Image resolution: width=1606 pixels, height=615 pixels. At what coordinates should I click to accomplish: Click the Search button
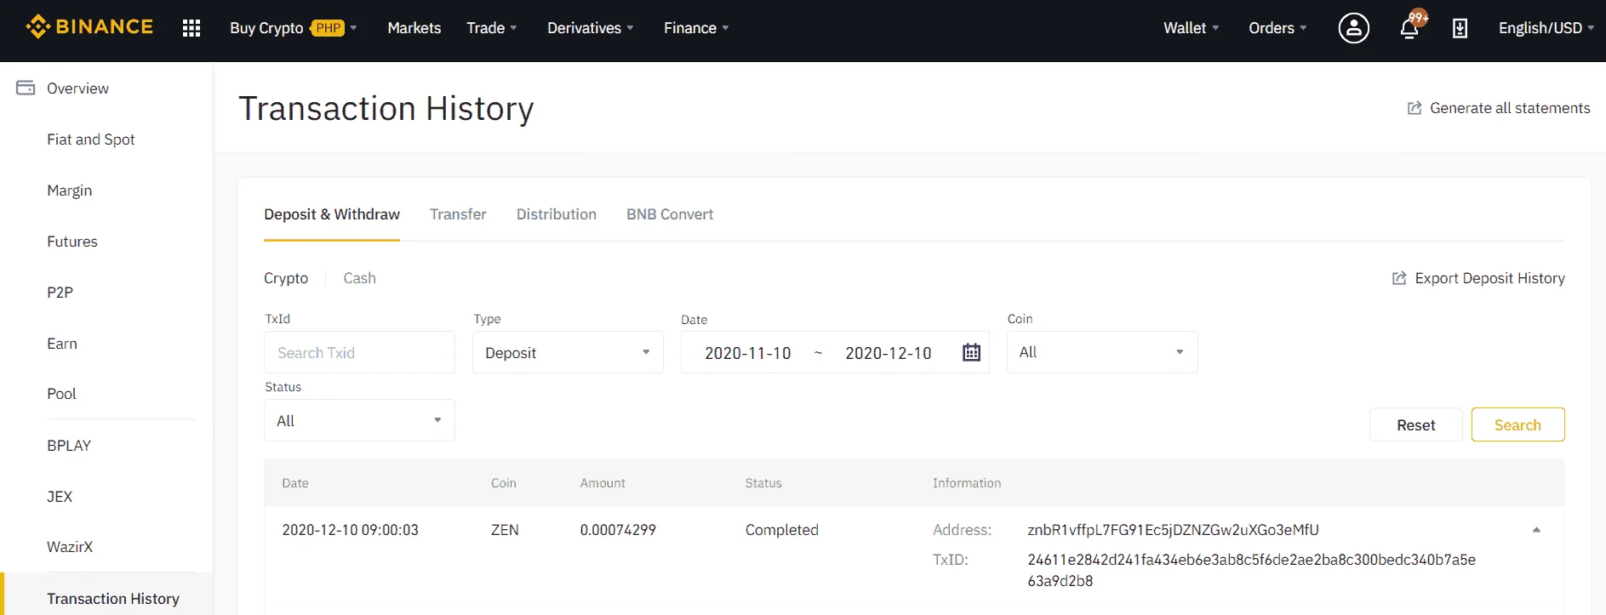tap(1517, 424)
